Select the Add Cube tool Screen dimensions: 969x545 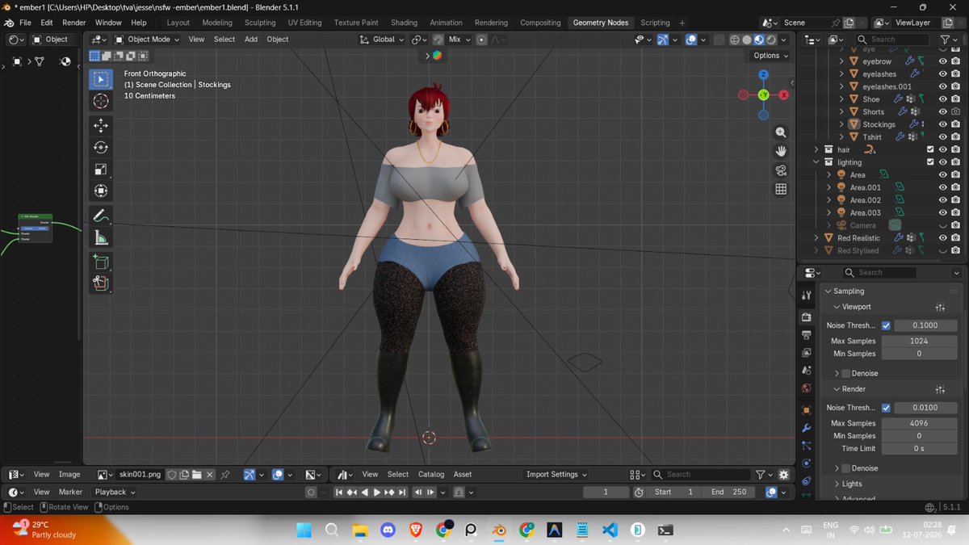click(101, 262)
